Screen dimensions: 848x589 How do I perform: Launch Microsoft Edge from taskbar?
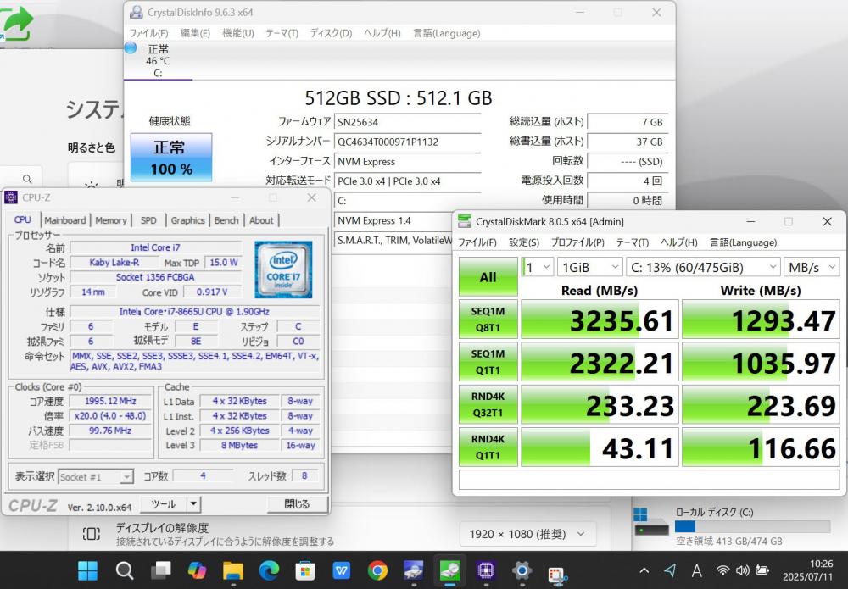tap(269, 570)
